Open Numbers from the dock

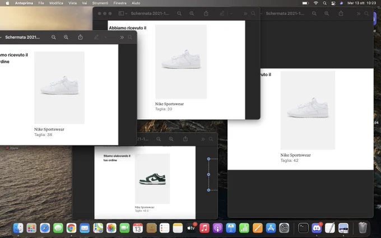[x=244, y=228]
